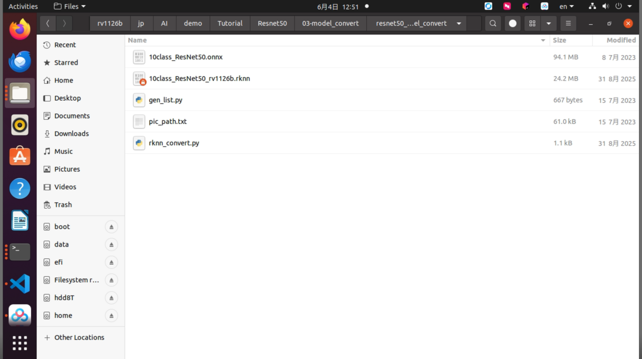Go back to the previous folder

[48, 24]
